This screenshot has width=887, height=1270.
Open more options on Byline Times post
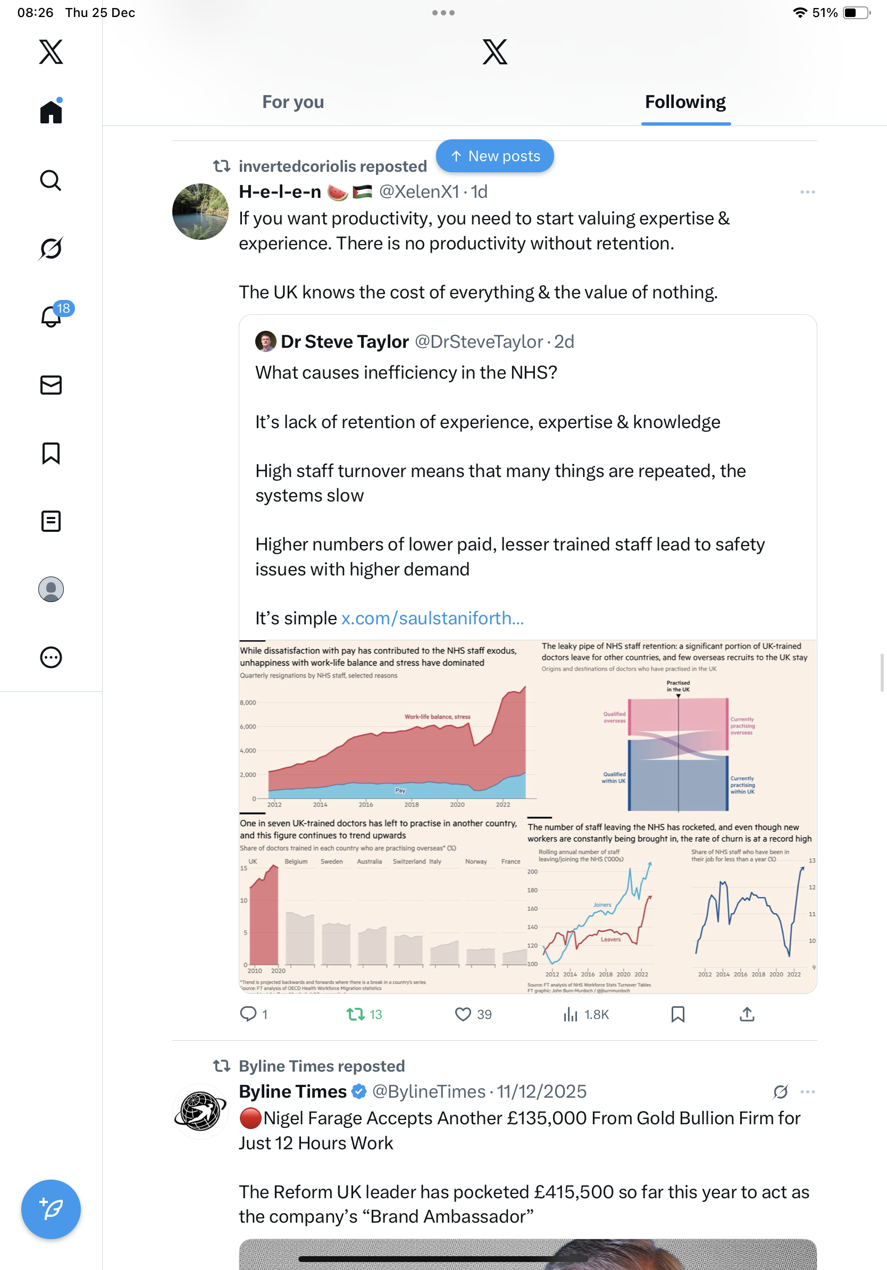tap(807, 1092)
